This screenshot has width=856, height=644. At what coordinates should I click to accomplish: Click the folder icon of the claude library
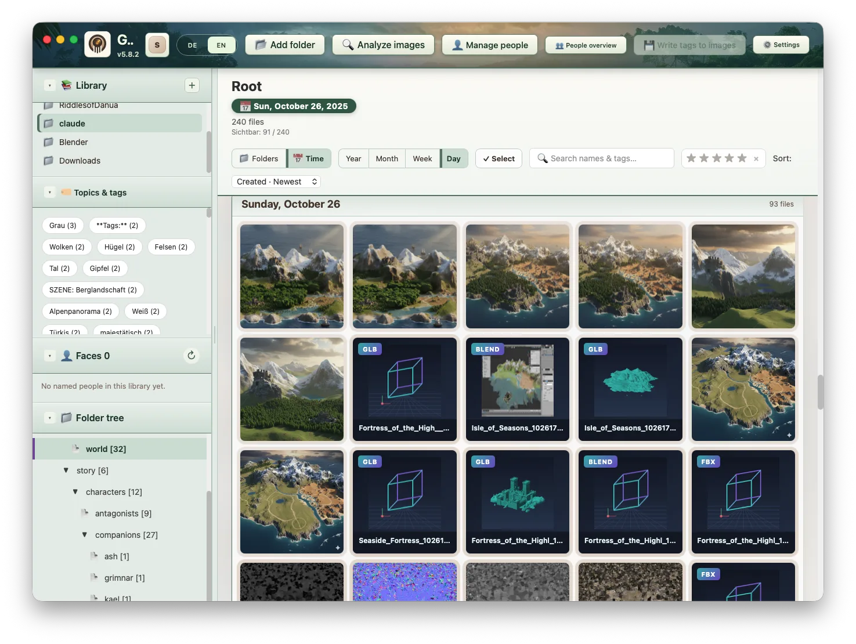49,124
